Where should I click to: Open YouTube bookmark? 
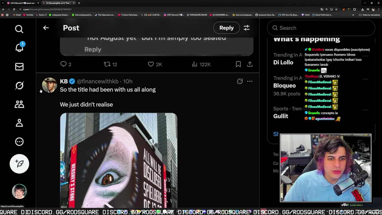[28, 15]
